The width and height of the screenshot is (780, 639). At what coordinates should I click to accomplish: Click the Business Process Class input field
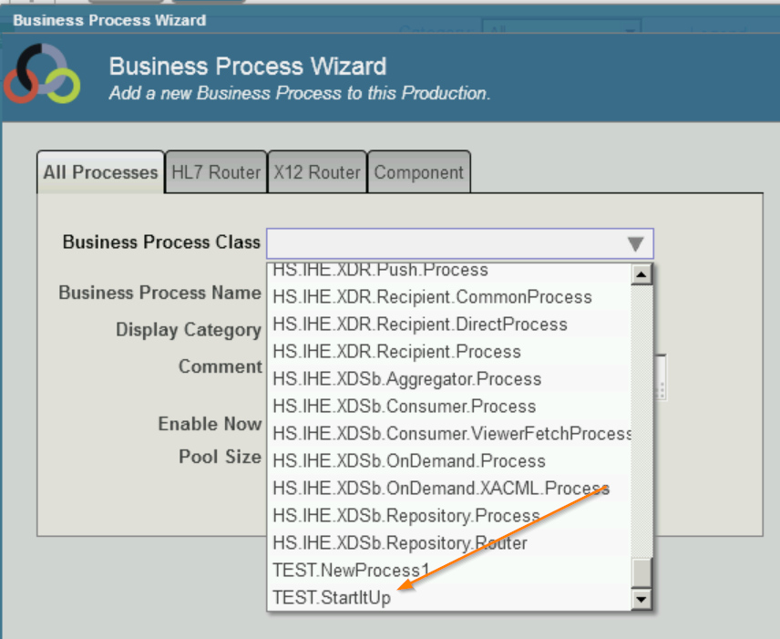coord(446,243)
